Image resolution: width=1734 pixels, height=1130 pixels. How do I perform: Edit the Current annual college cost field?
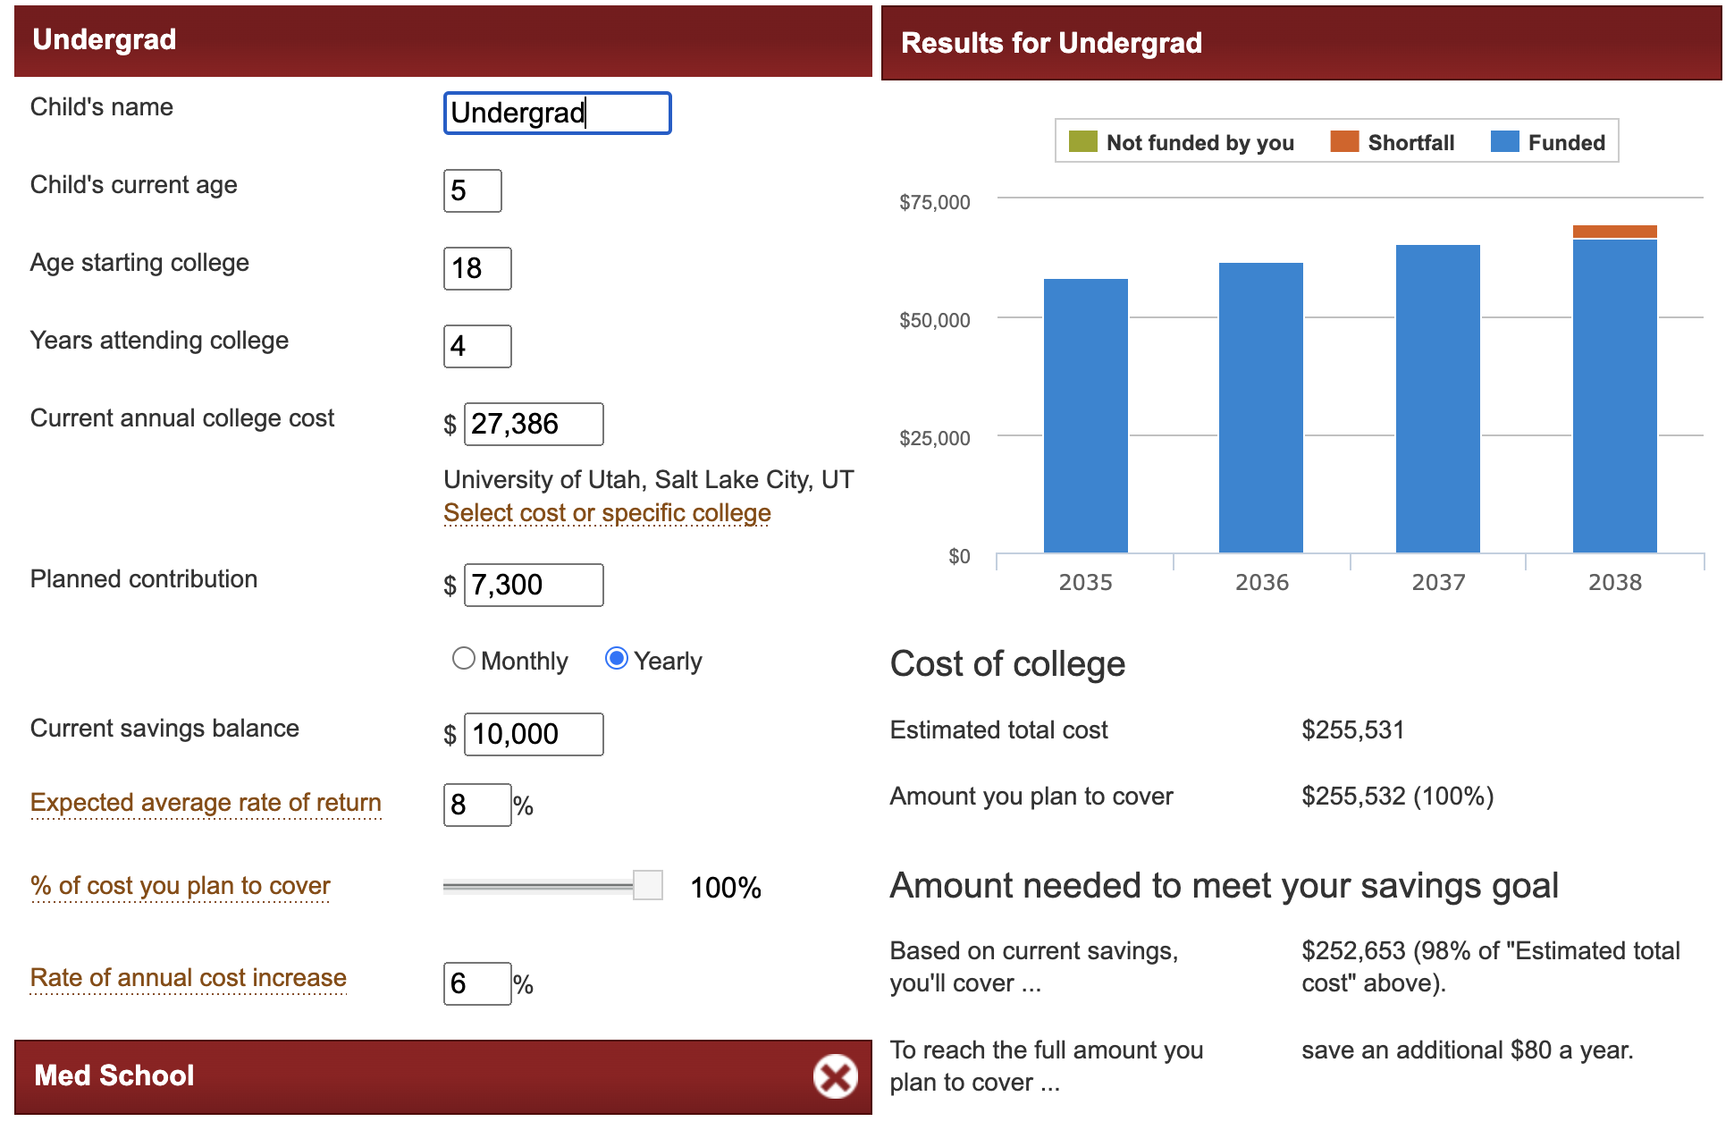click(x=534, y=424)
